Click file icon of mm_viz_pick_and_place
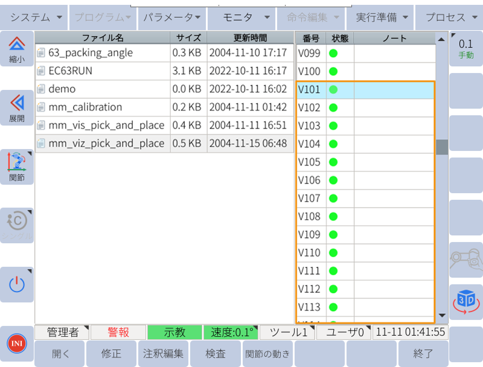The width and height of the screenshot is (483, 367). pos(41,144)
